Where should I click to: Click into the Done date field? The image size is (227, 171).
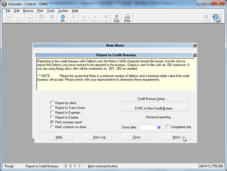click(x=148, y=127)
